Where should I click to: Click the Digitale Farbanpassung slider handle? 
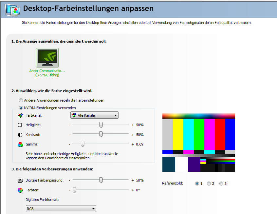click(x=101, y=180)
